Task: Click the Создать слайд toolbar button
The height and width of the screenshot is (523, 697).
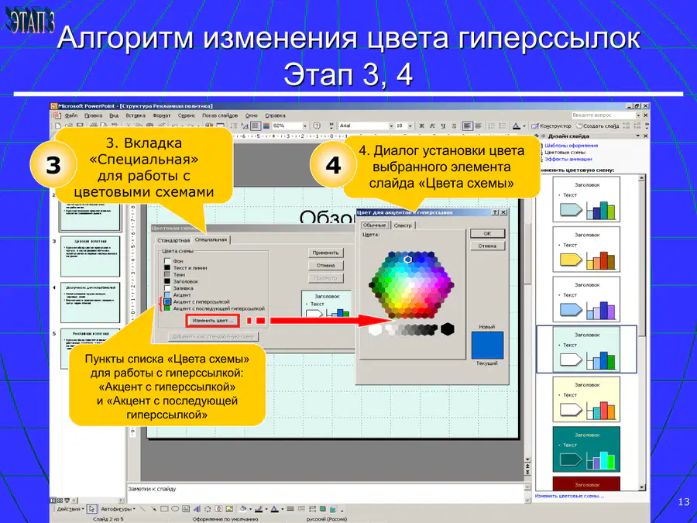Action: (598, 126)
